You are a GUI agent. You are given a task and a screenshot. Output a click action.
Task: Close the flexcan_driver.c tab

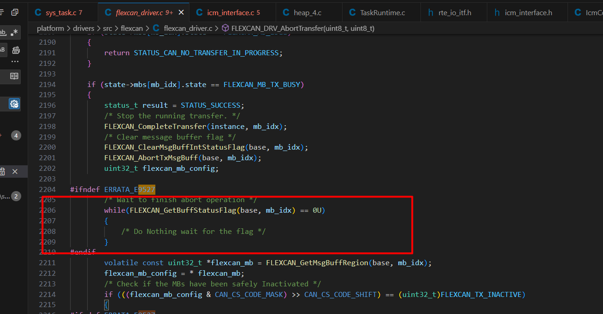click(x=182, y=12)
